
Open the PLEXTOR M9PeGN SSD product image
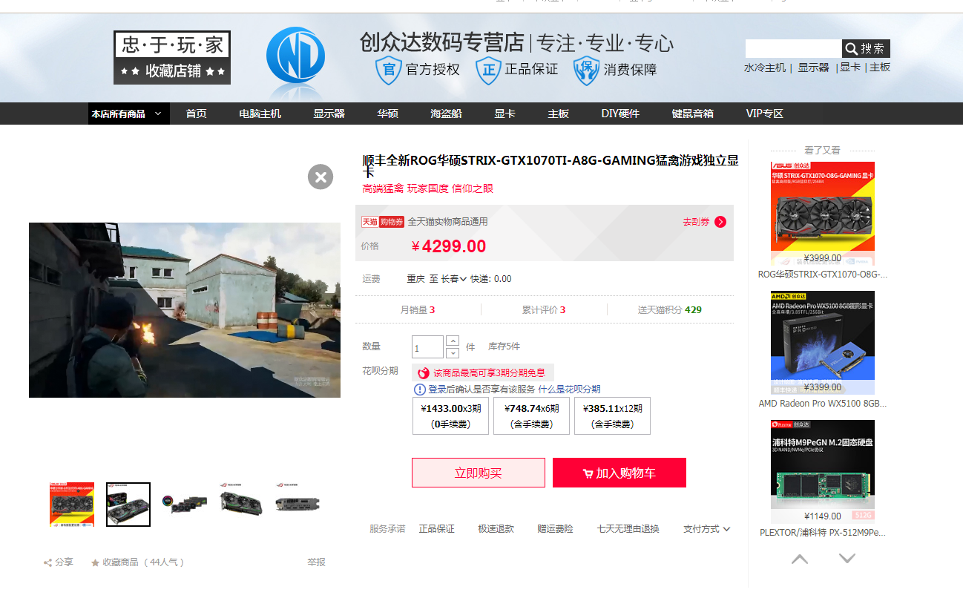click(823, 472)
